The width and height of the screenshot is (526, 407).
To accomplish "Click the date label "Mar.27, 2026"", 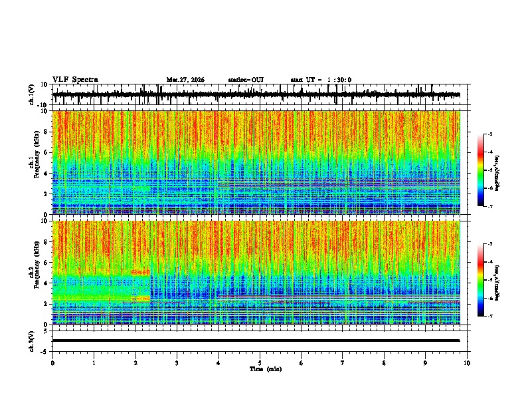I will click(x=185, y=80).
